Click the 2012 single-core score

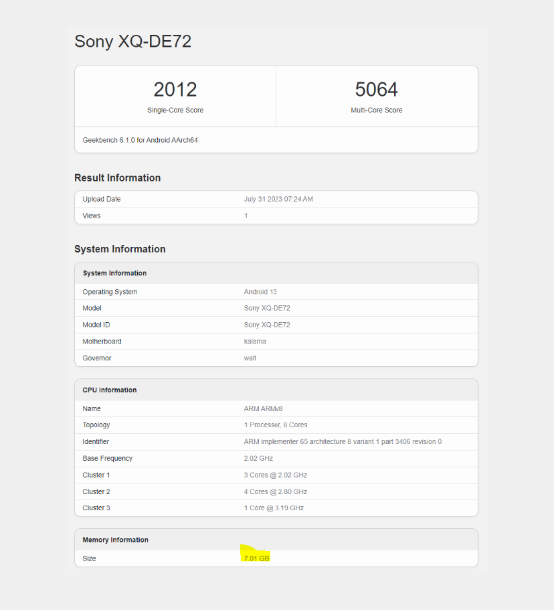[175, 90]
